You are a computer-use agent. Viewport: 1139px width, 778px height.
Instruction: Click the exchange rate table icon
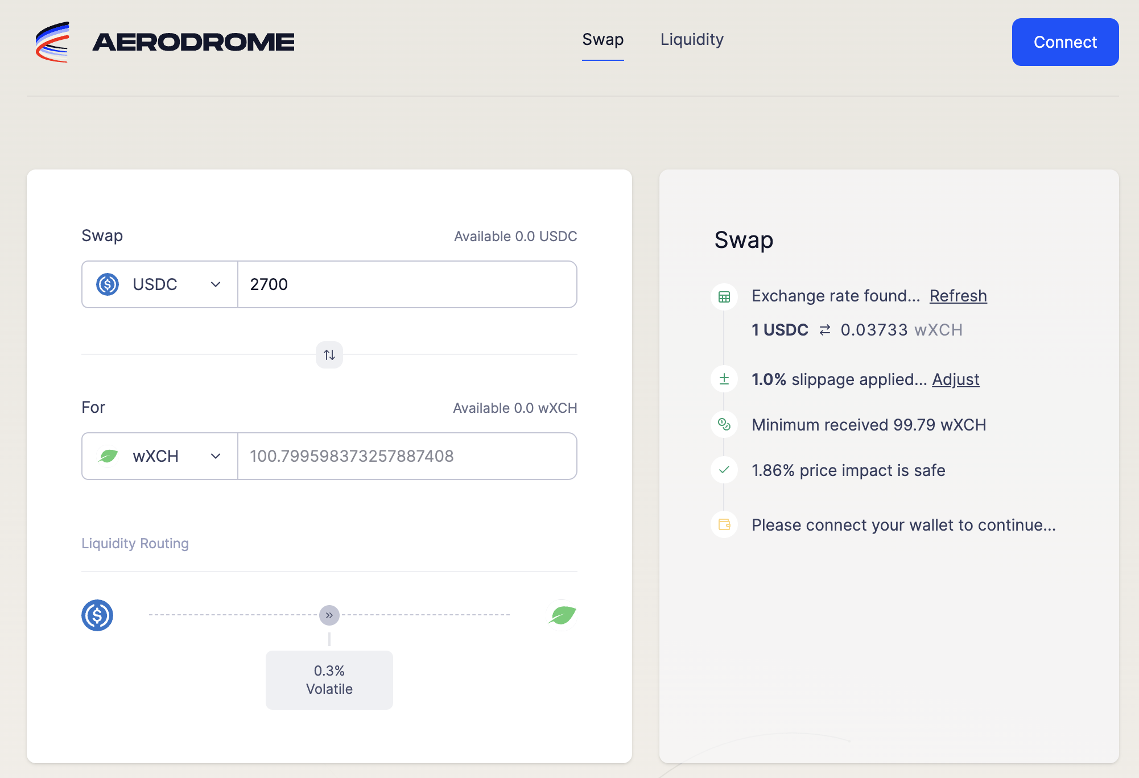(x=724, y=297)
